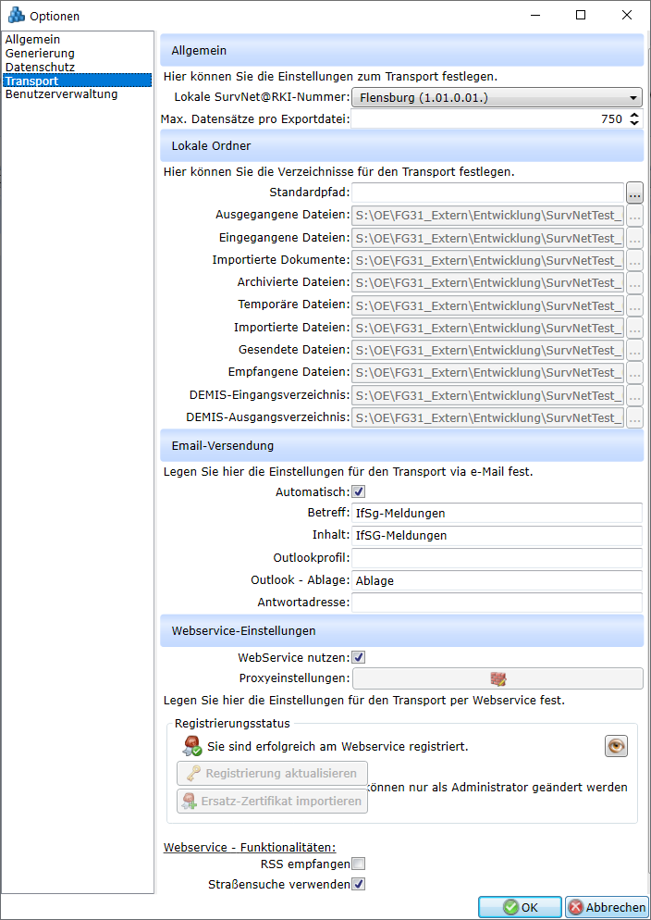
Task: Increase Max. Datensätze pro Exportdatei value
Action: click(x=634, y=115)
